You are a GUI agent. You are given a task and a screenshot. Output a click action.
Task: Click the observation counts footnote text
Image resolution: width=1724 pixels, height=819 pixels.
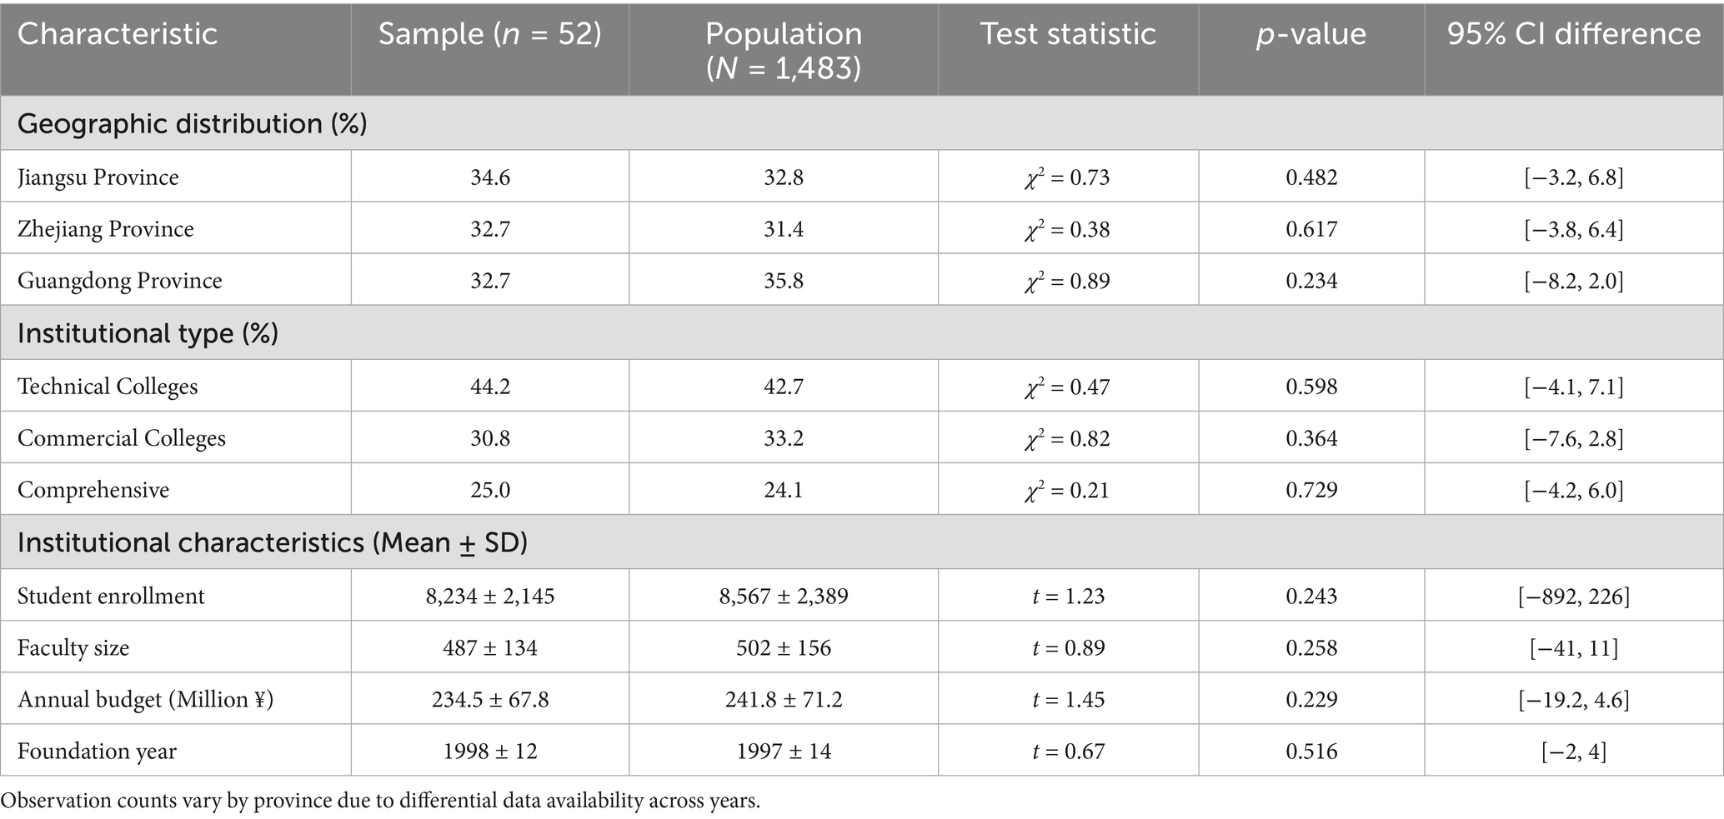[x=380, y=801]
